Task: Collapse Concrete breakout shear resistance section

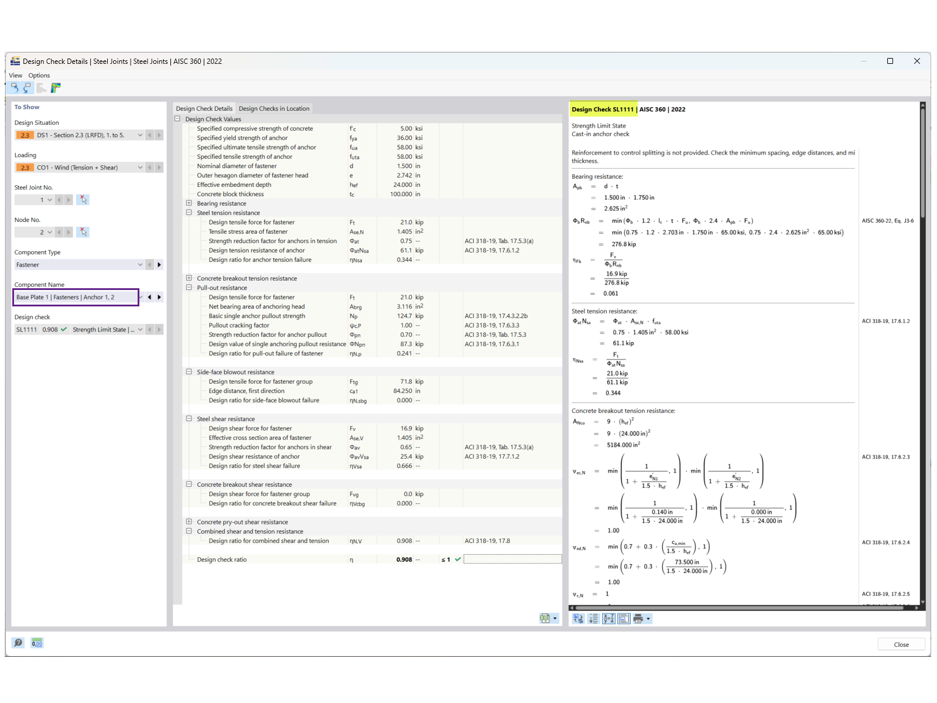Action: coord(189,484)
